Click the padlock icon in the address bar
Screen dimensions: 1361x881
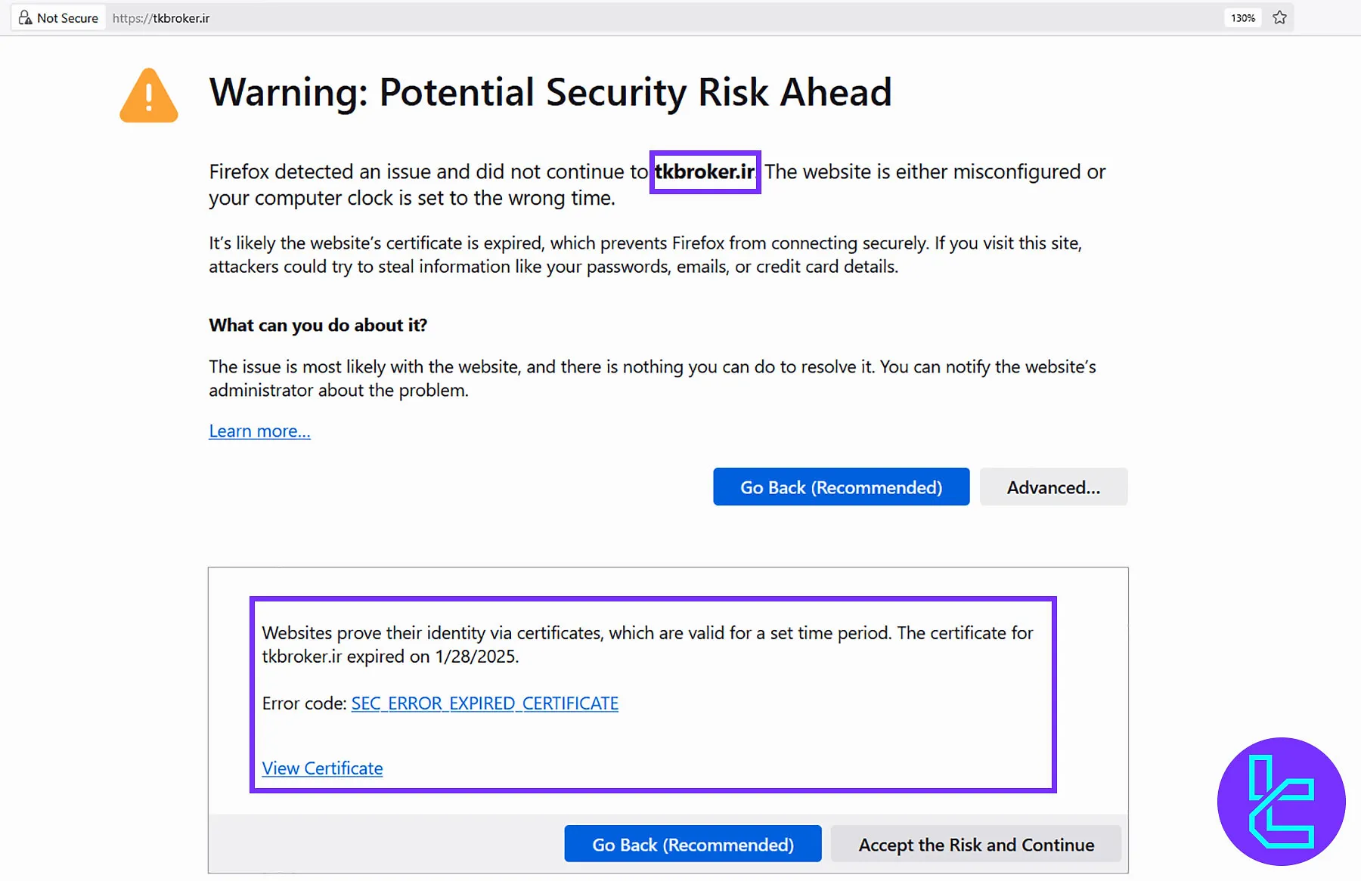(25, 18)
